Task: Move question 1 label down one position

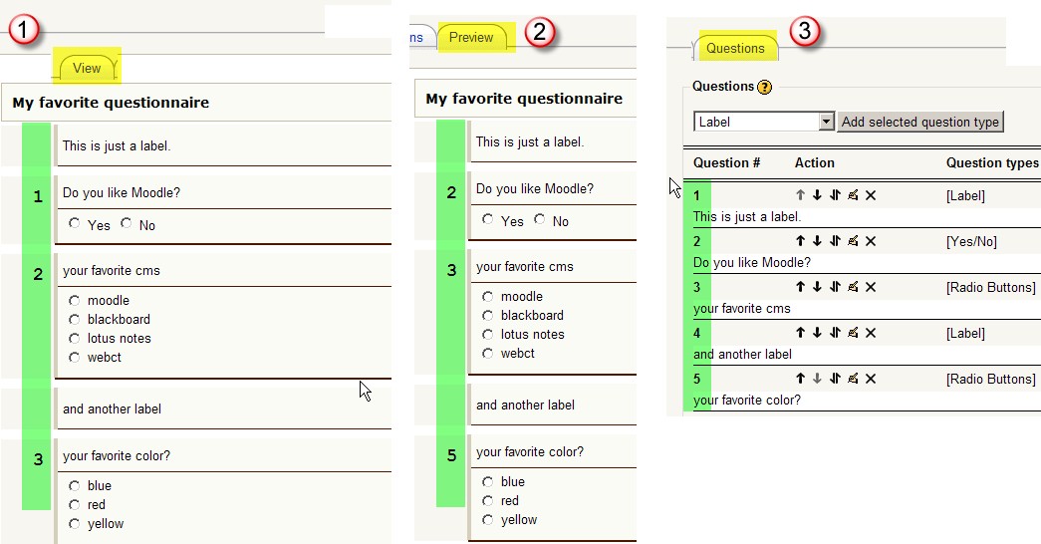Action: pos(817,195)
